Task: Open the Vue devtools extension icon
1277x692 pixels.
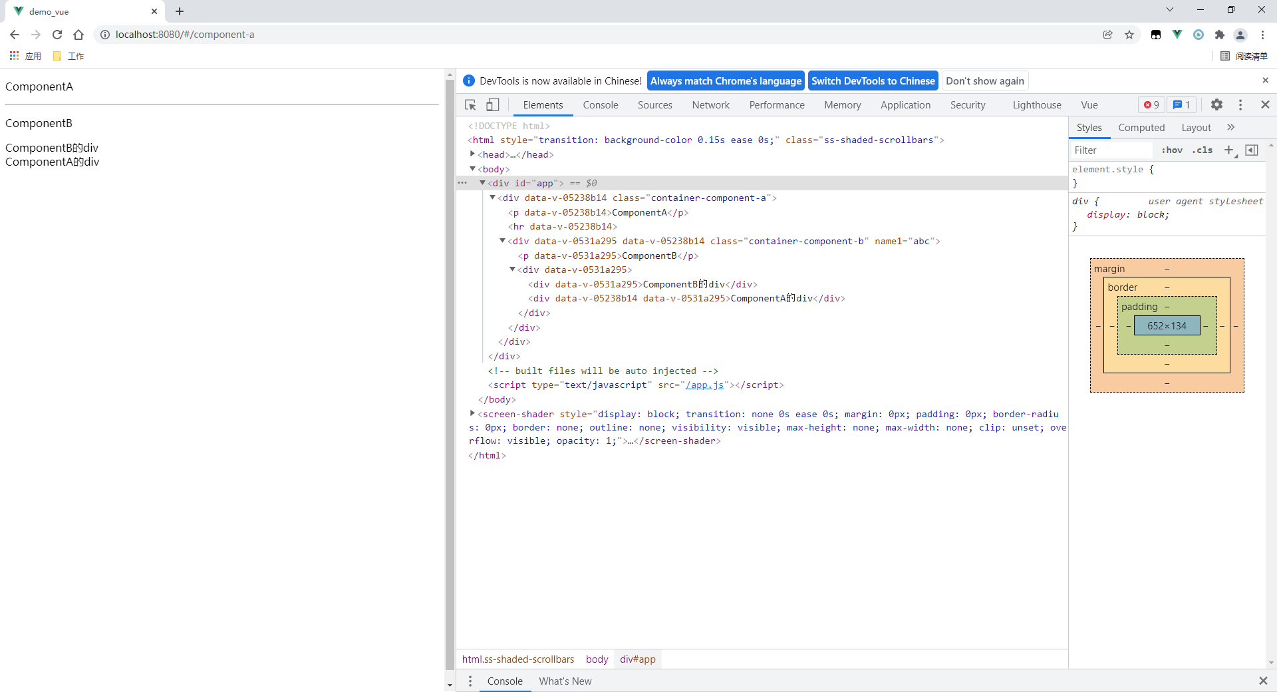Action: pyautogui.click(x=1177, y=35)
